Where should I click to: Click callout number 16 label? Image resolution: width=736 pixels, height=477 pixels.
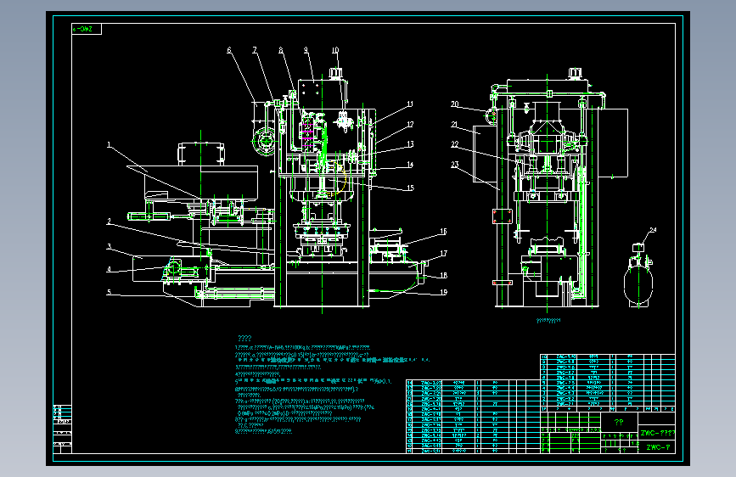pyautogui.click(x=443, y=232)
